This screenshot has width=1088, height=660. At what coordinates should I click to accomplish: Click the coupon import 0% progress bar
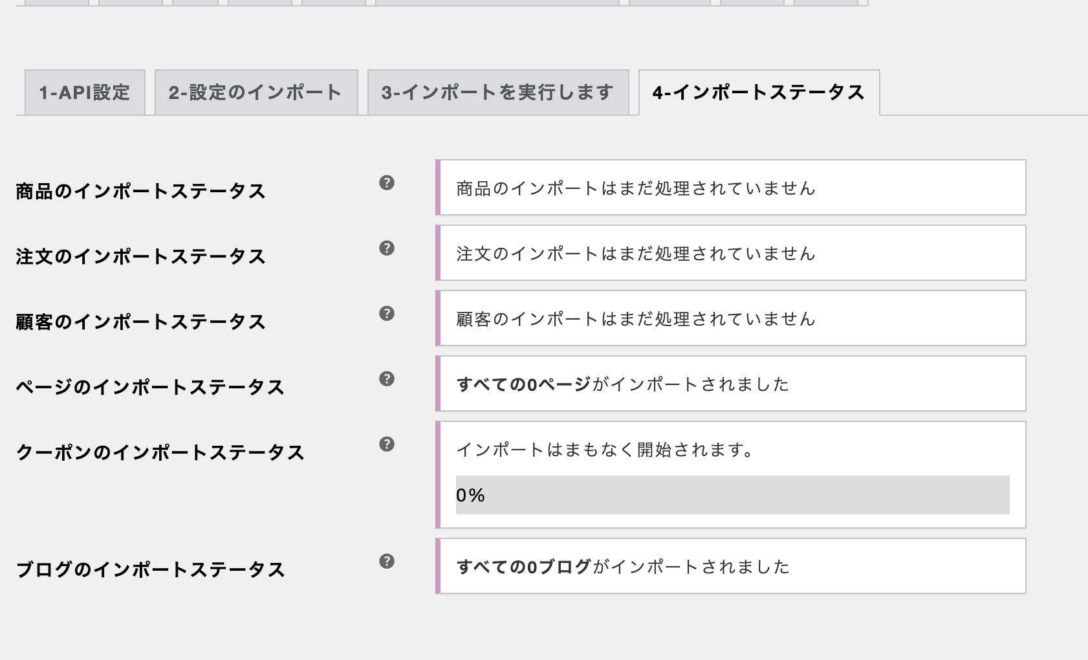point(732,495)
